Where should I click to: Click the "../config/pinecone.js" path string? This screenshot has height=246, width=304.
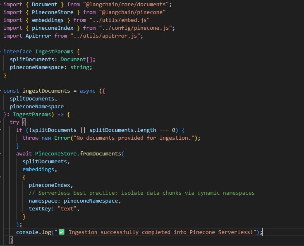[x=135, y=28]
